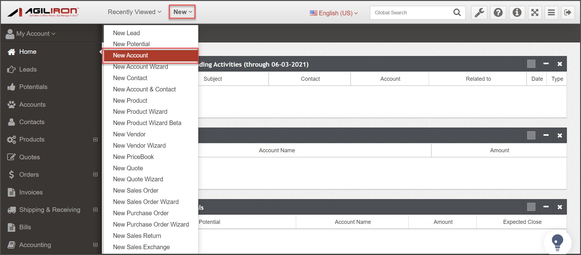Click the My Account user avatar icon
Image resolution: width=581 pixels, height=255 pixels.
pos(10,34)
